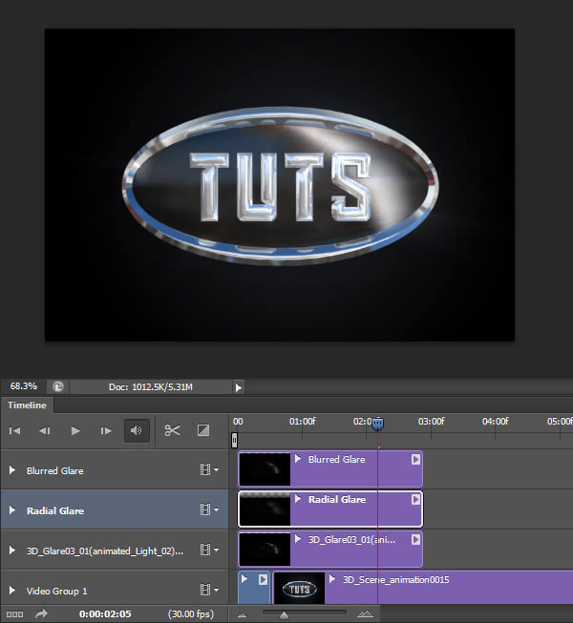Play the timeline animation

click(75, 430)
